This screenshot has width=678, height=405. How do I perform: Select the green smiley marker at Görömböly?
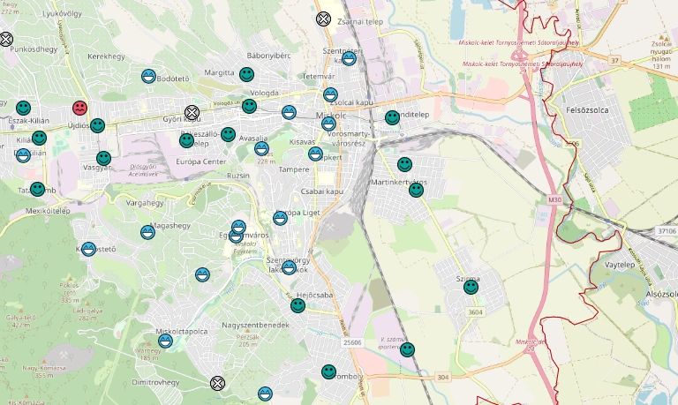tap(328, 371)
